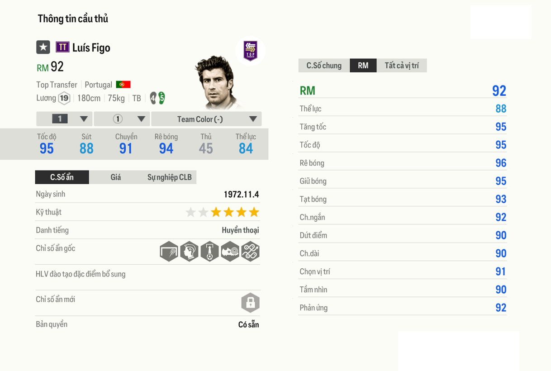
Task: Switch to the Giá tab
Action: [x=116, y=177]
